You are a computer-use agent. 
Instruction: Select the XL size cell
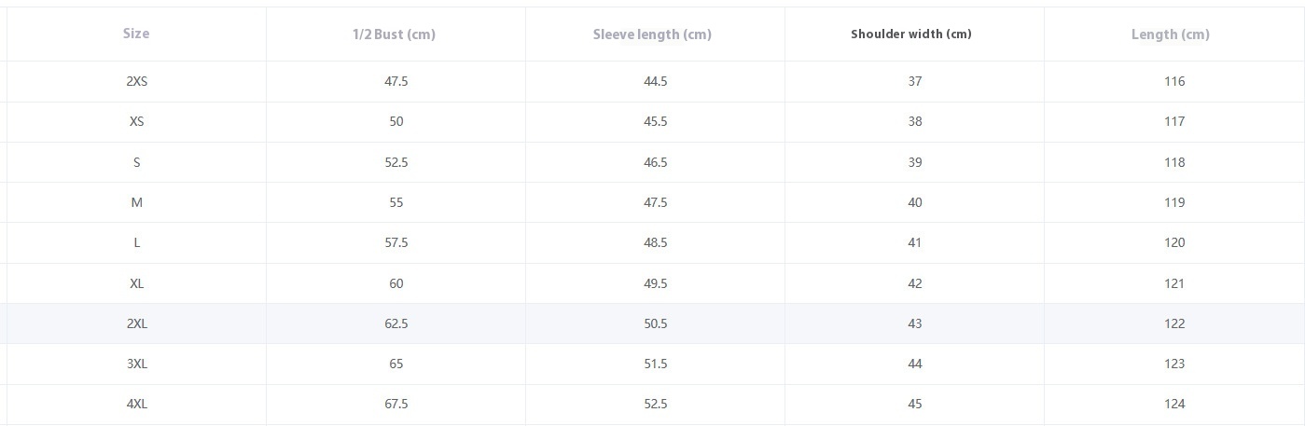(137, 283)
